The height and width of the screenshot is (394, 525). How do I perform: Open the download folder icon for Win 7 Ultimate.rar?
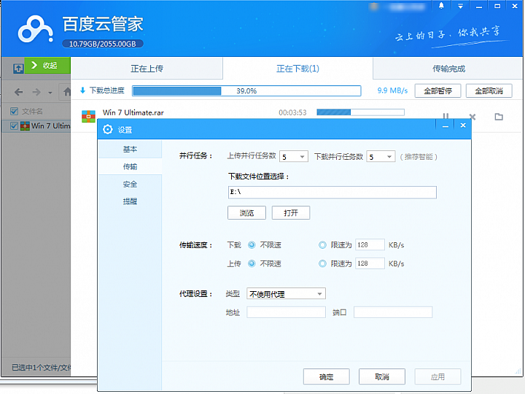[499, 117]
